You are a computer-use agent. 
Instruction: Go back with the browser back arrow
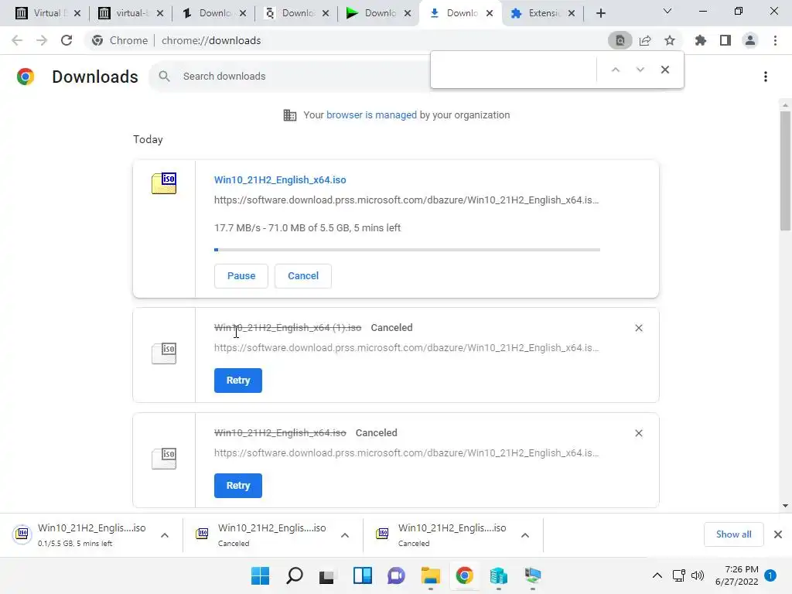pos(17,40)
